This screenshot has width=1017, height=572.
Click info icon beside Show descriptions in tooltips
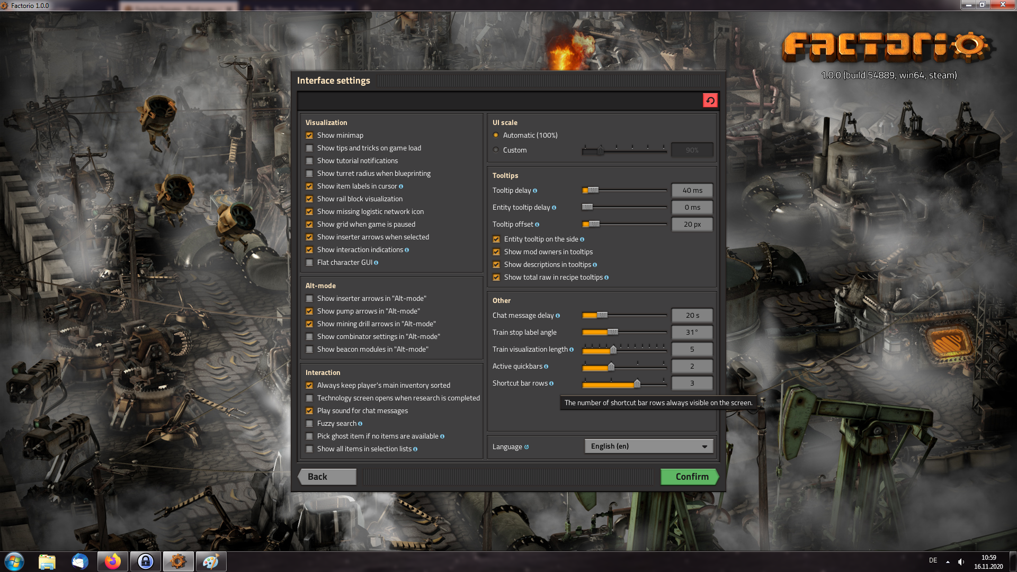(x=595, y=265)
